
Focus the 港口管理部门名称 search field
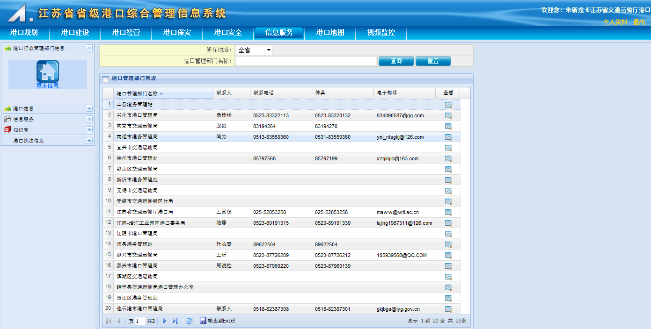(x=306, y=61)
